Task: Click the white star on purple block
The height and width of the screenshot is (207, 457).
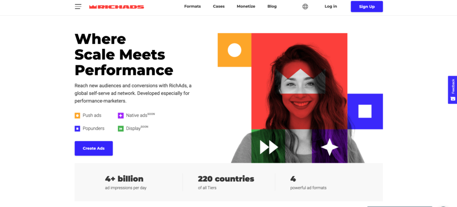Action: [x=329, y=147]
